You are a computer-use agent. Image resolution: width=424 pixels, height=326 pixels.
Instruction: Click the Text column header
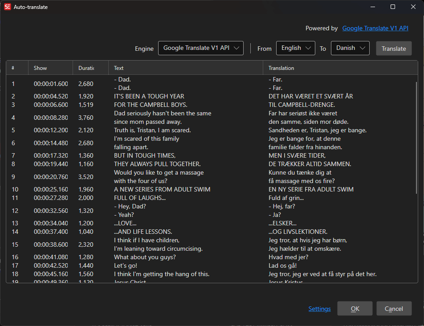pos(185,68)
